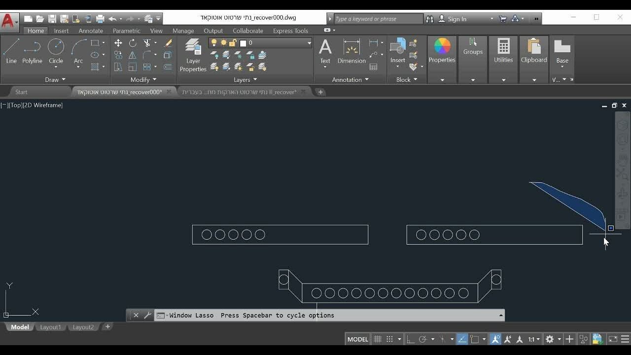
Task: Choose the Polyline tool
Action: (x=32, y=52)
